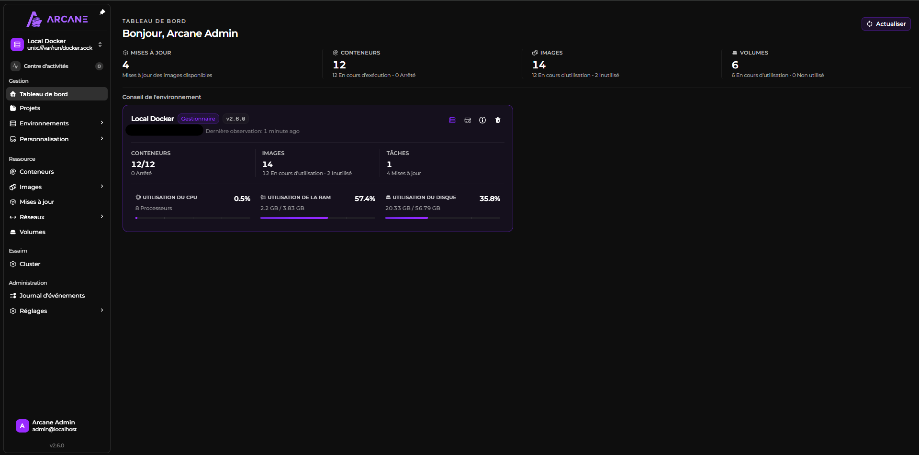Viewport: 919px width, 455px height.
Task: Click the RAM memory icon on card
Action: [263, 197]
